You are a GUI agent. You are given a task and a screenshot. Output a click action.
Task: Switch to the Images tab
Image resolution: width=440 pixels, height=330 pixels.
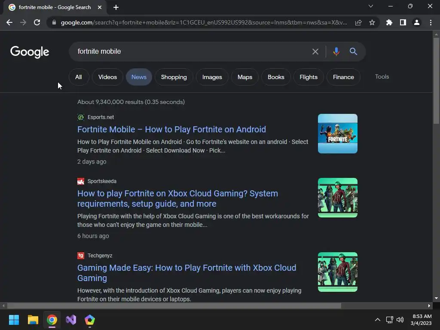tap(212, 77)
